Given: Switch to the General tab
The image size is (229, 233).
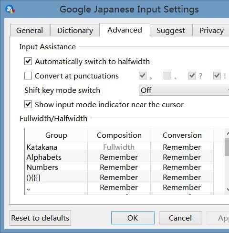Looking at the screenshot, I should coord(30,30).
